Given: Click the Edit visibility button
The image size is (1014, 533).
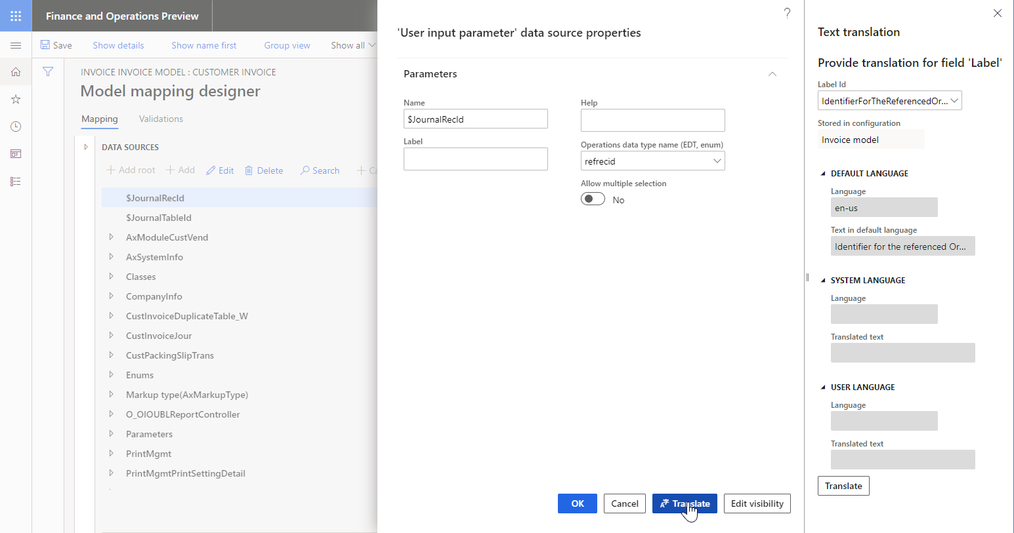Looking at the screenshot, I should [x=757, y=503].
